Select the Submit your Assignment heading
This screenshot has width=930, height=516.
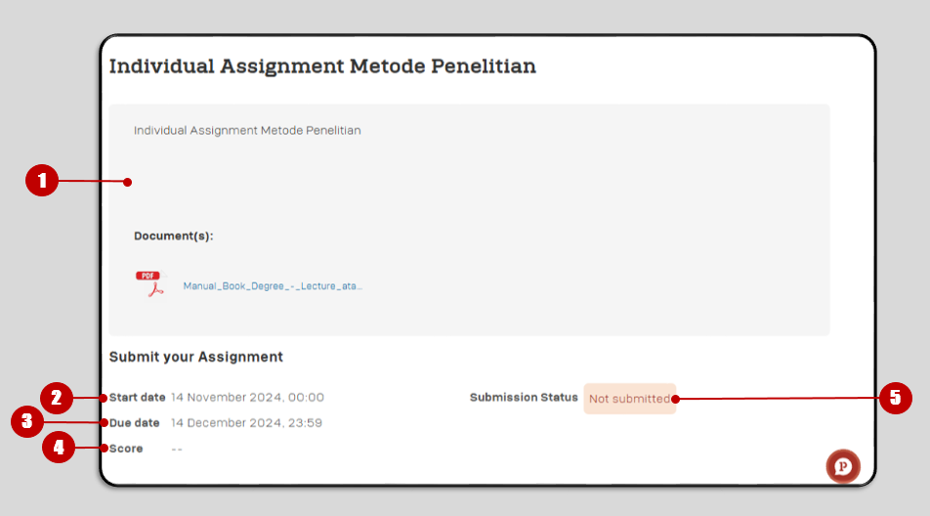click(x=195, y=357)
